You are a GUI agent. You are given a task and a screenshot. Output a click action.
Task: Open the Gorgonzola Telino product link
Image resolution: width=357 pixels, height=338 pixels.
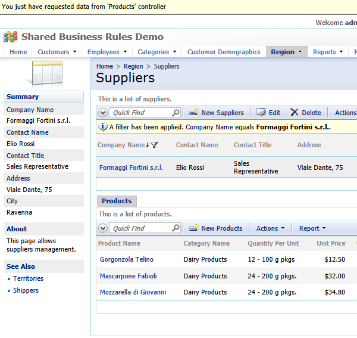click(x=127, y=259)
